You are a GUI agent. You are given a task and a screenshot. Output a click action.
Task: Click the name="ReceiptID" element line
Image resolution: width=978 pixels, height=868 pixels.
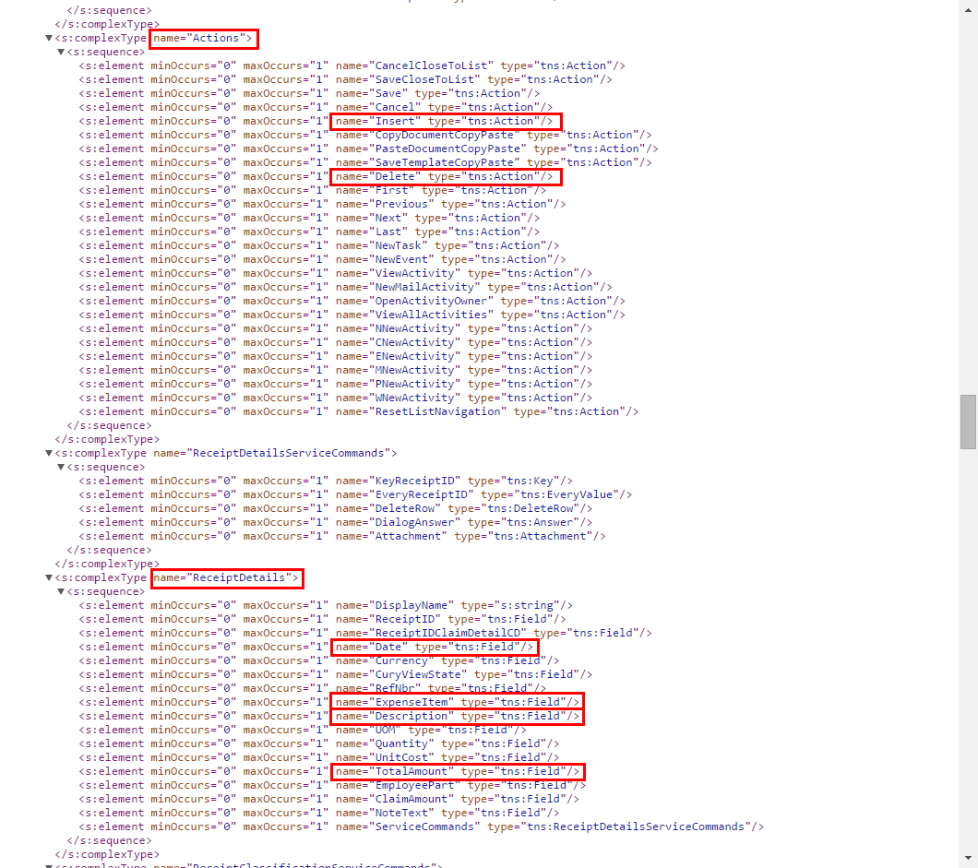[323, 619]
